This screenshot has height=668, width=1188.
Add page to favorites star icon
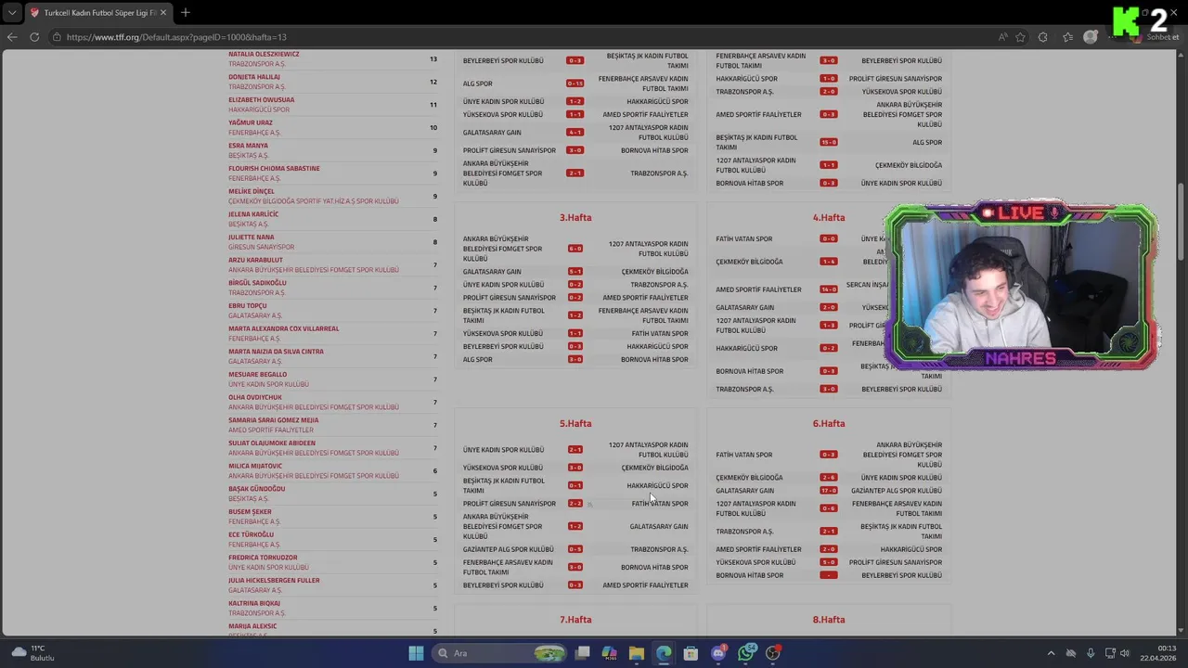click(x=1021, y=37)
